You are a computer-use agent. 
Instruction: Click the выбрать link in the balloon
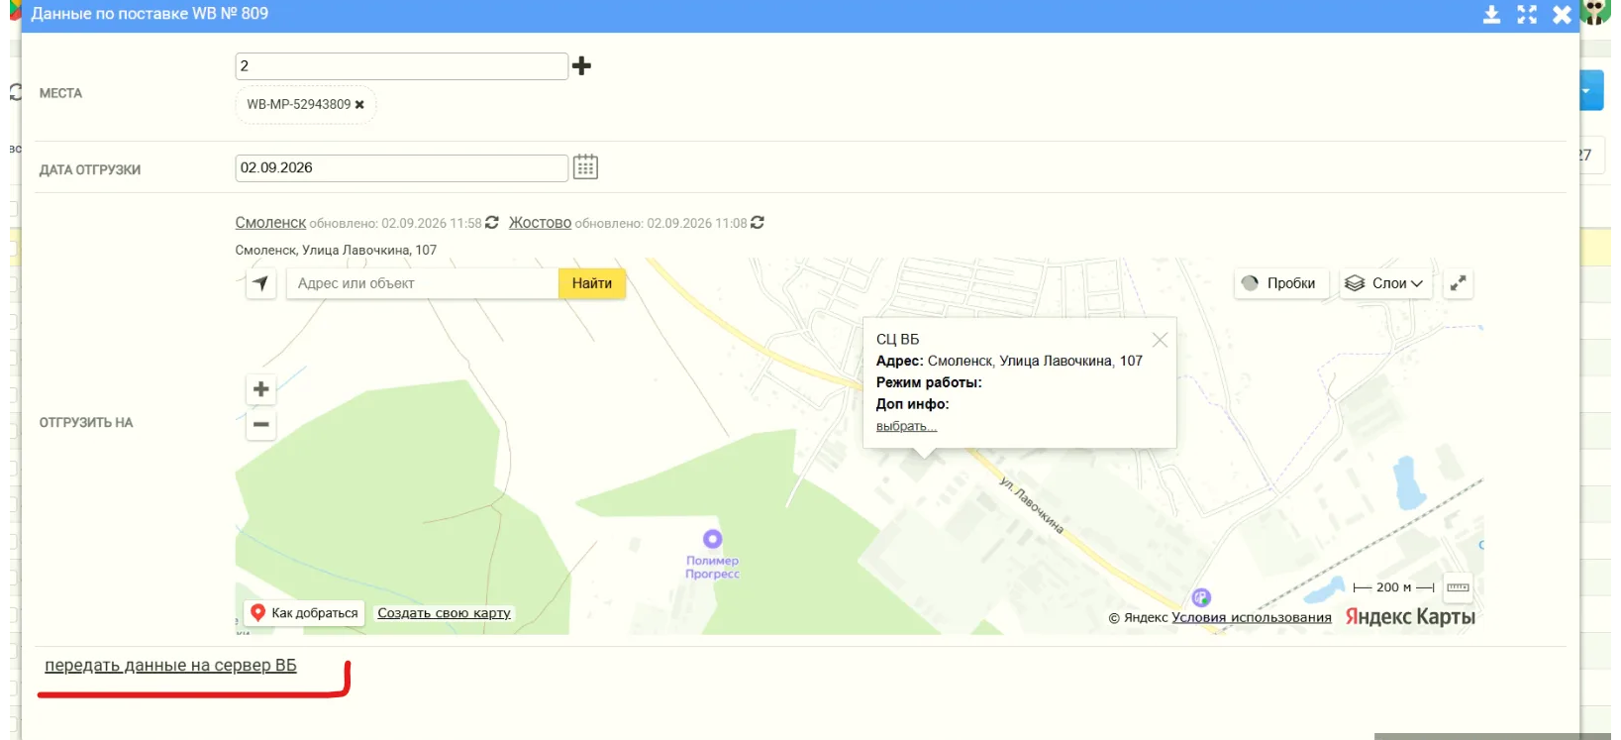[x=906, y=426]
